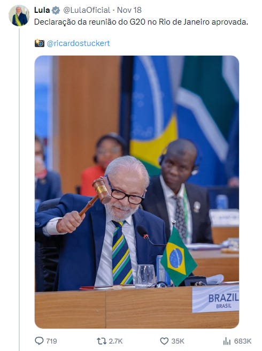Open Lula's circular profile avatar

(x=19, y=16)
